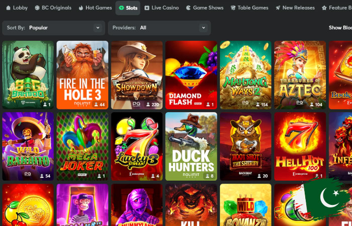
Task: Open New Releases tab
Action: coord(295,8)
